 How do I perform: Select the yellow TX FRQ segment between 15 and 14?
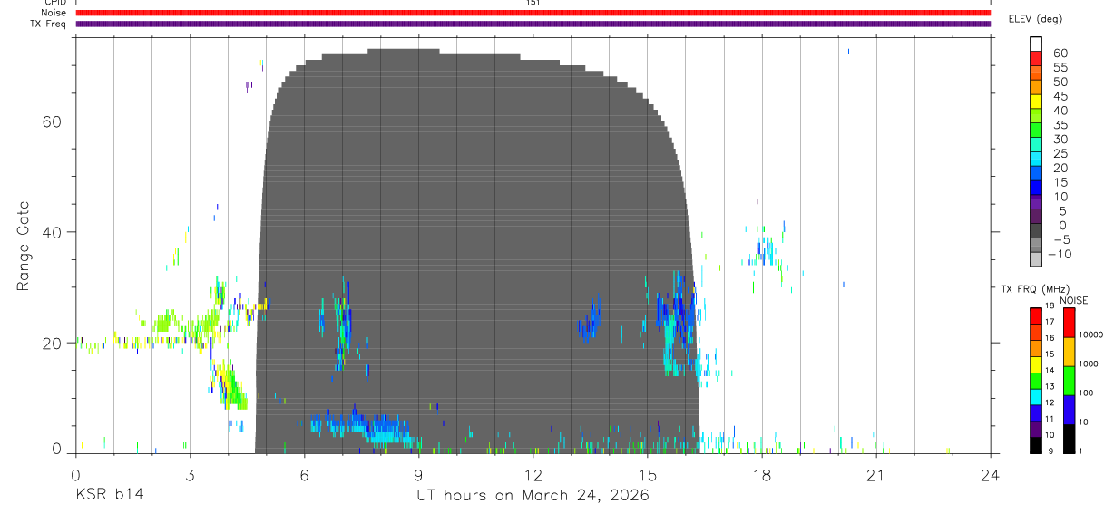click(x=1036, y=363)
